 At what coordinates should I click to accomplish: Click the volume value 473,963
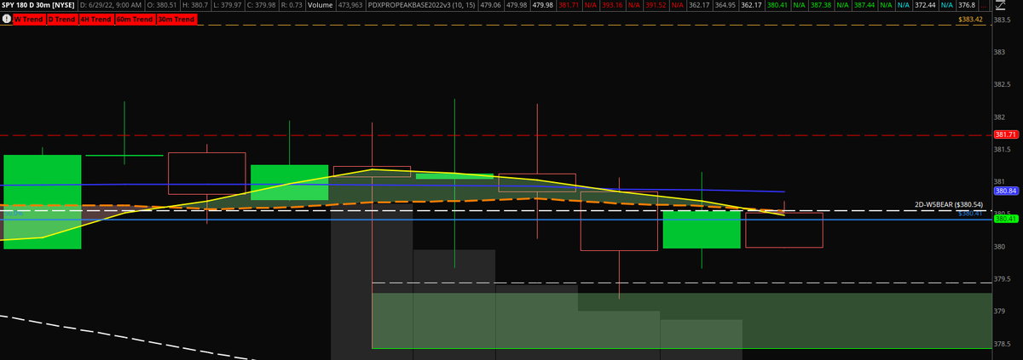[350, 5]
